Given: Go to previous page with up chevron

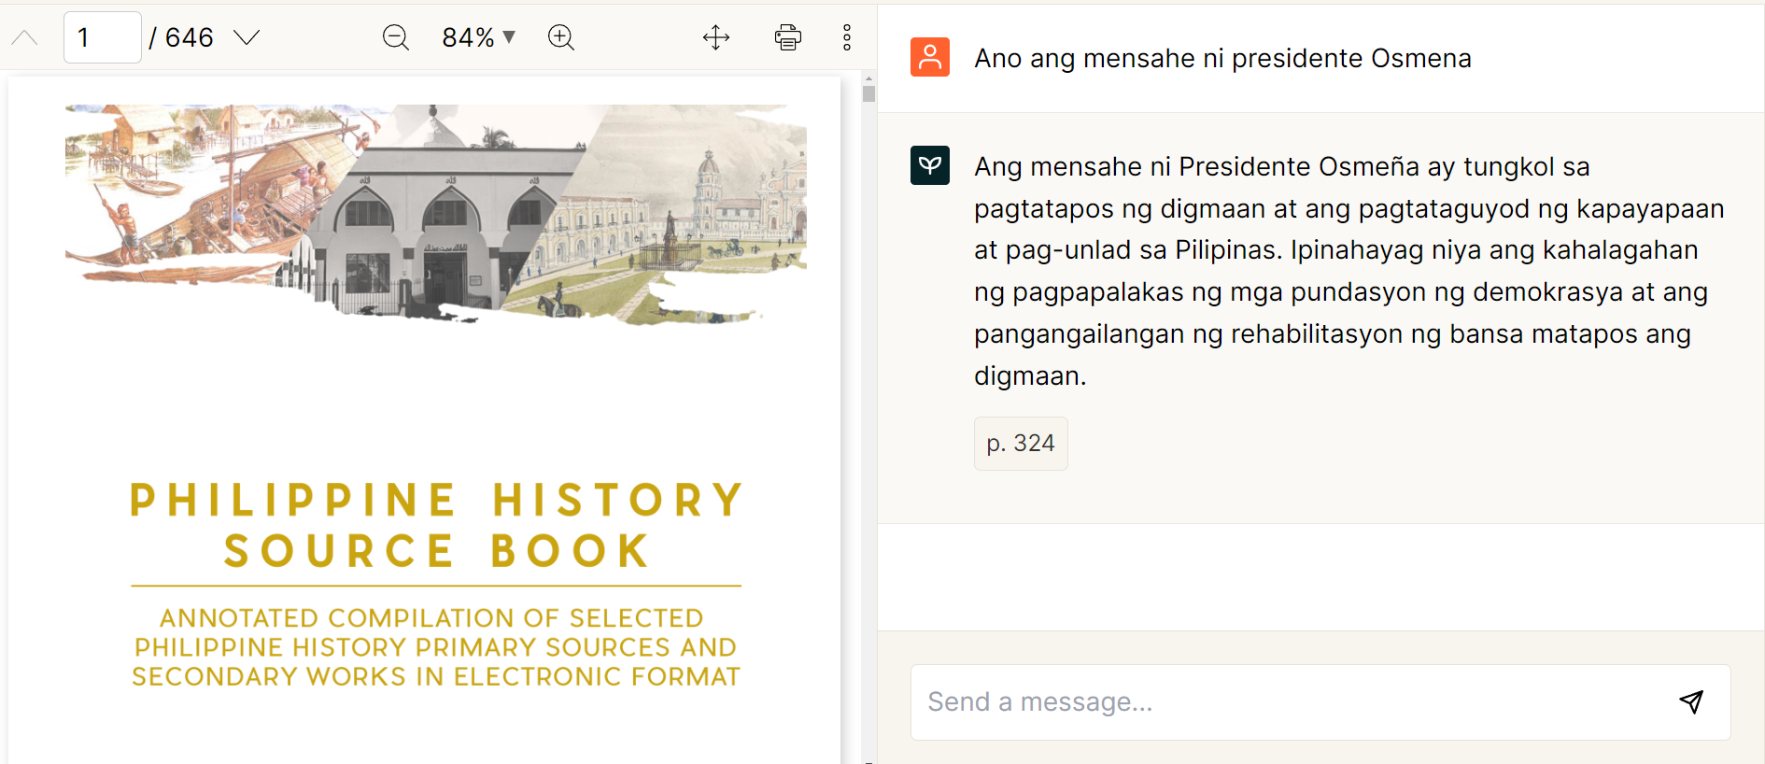Looking at the screenshot, I should 24,38.
